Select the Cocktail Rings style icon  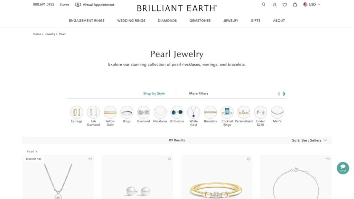(x=227, y=112)
